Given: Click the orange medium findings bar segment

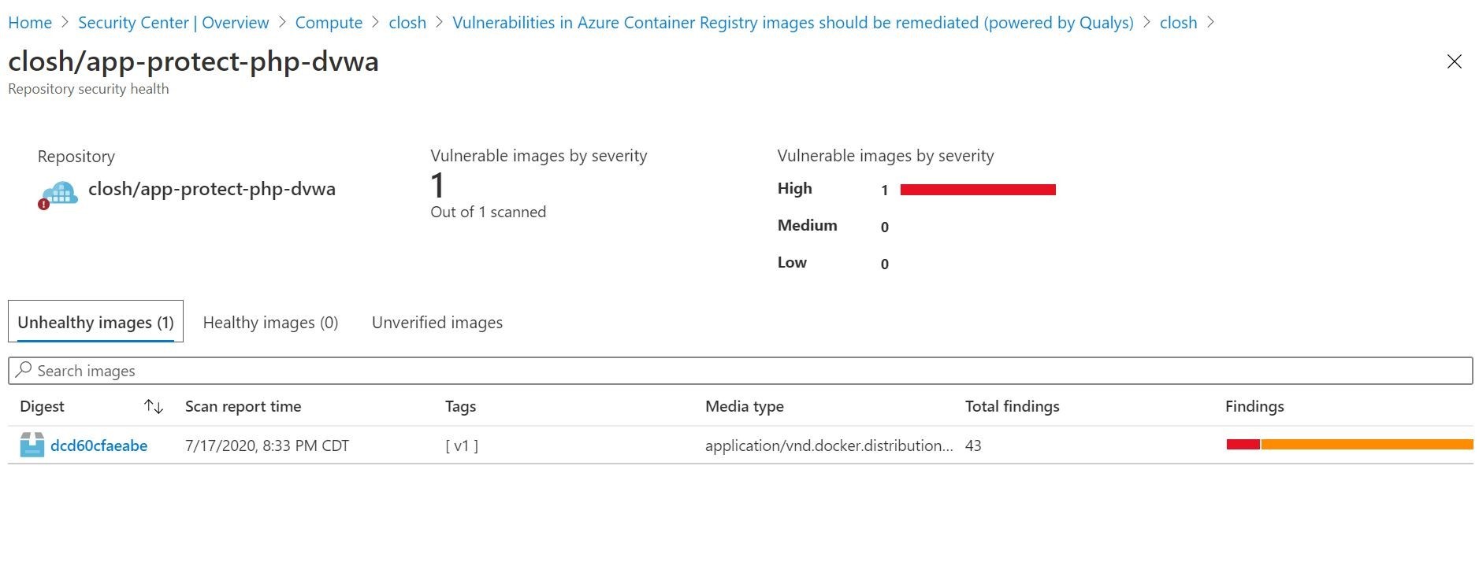Looking at the screenshot, I should click(x=1367, y=445).
